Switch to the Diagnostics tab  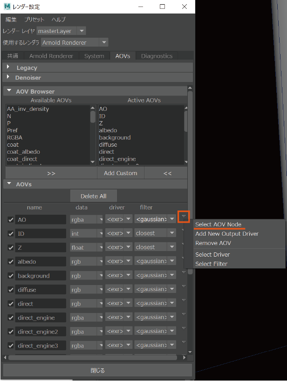(x=157, y=56)
